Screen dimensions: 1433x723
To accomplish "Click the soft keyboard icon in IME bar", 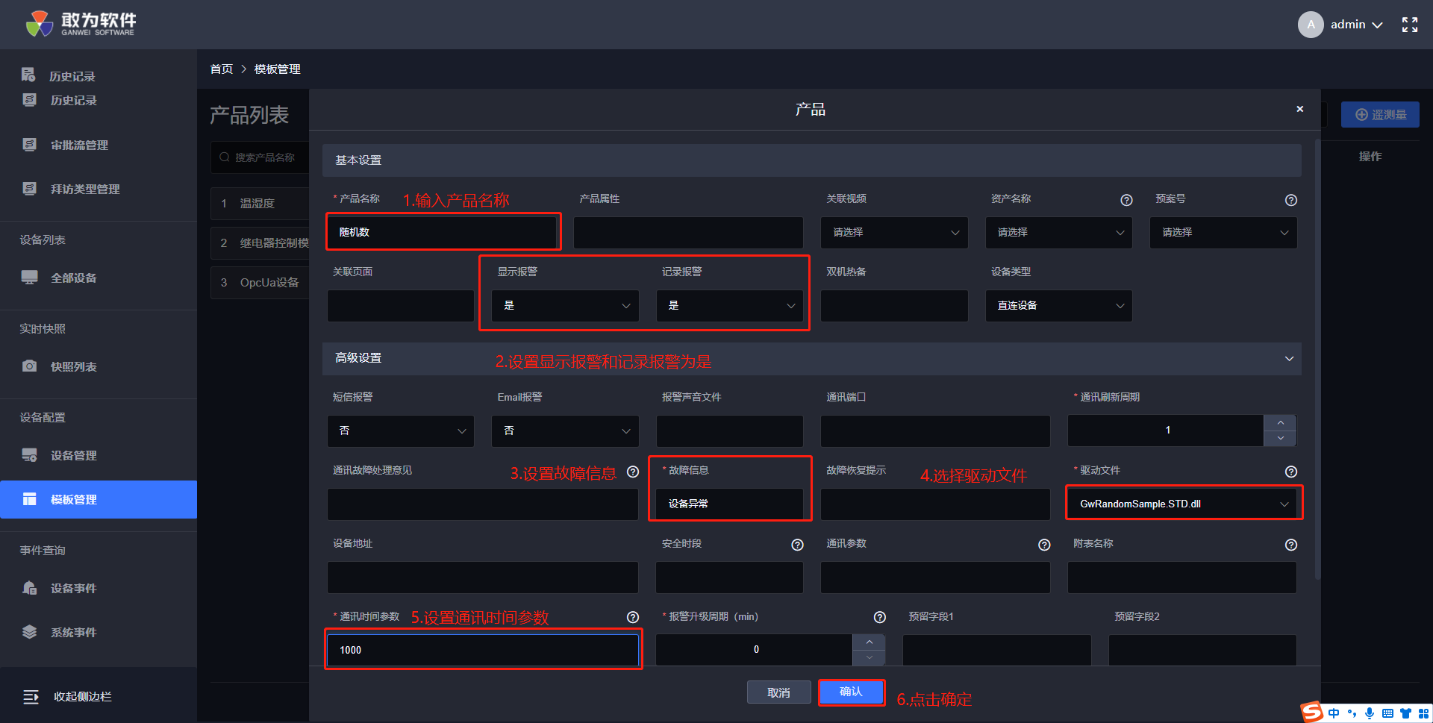I will (1387, 713).
